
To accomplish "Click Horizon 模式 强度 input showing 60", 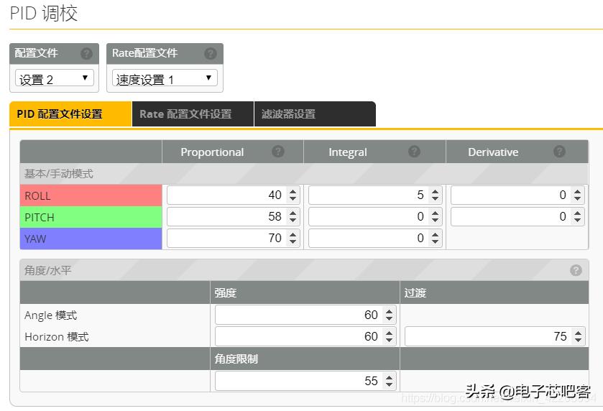I will (305, 336).
